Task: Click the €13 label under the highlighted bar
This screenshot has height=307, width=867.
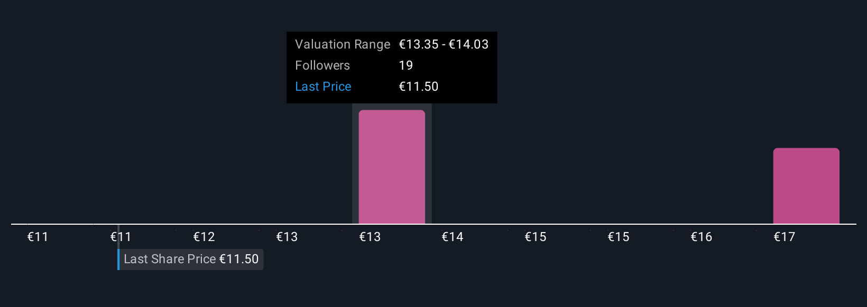Action: click(x=370, y=237)
